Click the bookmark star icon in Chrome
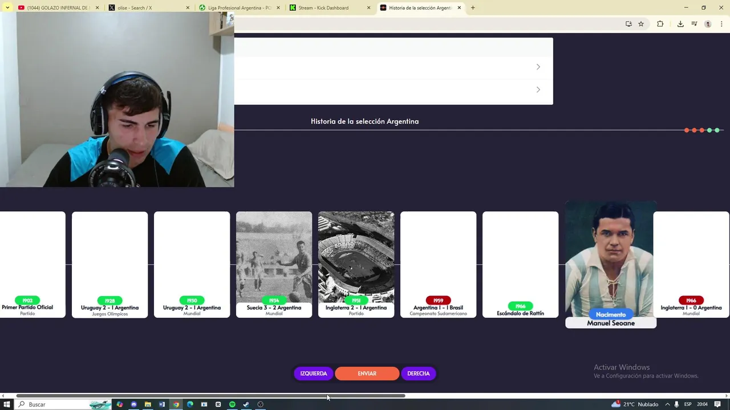Image resolution: width=730 pixels, height=410 pixels. click(641, 24)
